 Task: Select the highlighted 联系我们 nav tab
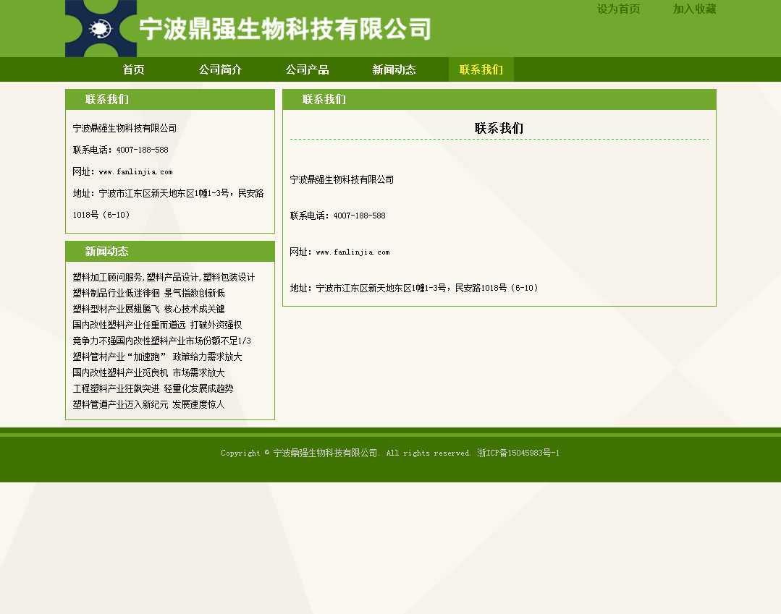coord(481,70)
